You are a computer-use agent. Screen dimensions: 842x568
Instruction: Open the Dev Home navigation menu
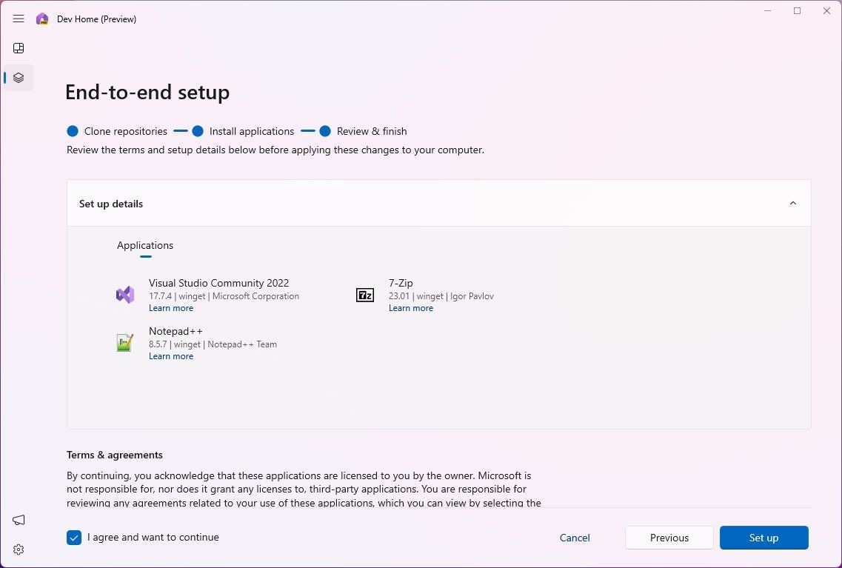[x=19, y=19]
